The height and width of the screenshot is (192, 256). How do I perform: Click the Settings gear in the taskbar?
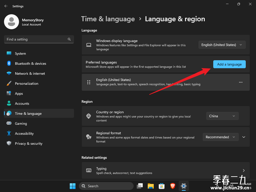[184, 186]
